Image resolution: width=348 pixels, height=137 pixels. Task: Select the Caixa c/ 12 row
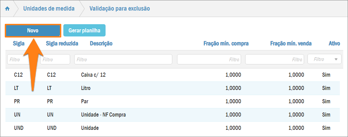(x=93, y=75)
